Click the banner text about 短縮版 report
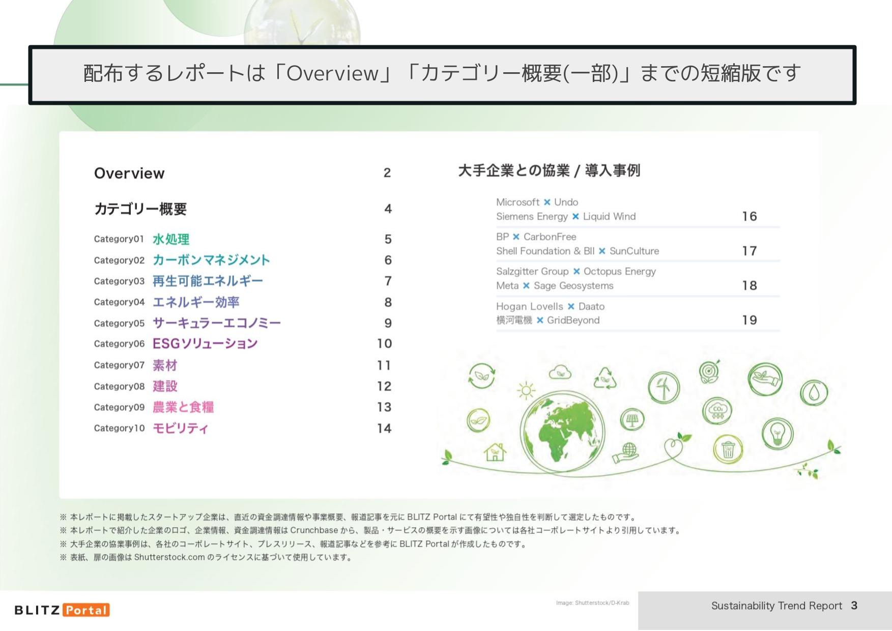The height and width of the screenshot is (631, 892). 442,74
